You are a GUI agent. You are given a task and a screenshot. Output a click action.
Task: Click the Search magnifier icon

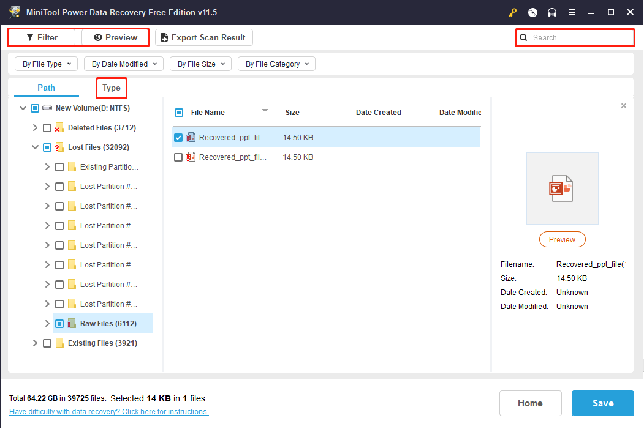[523, 37]
